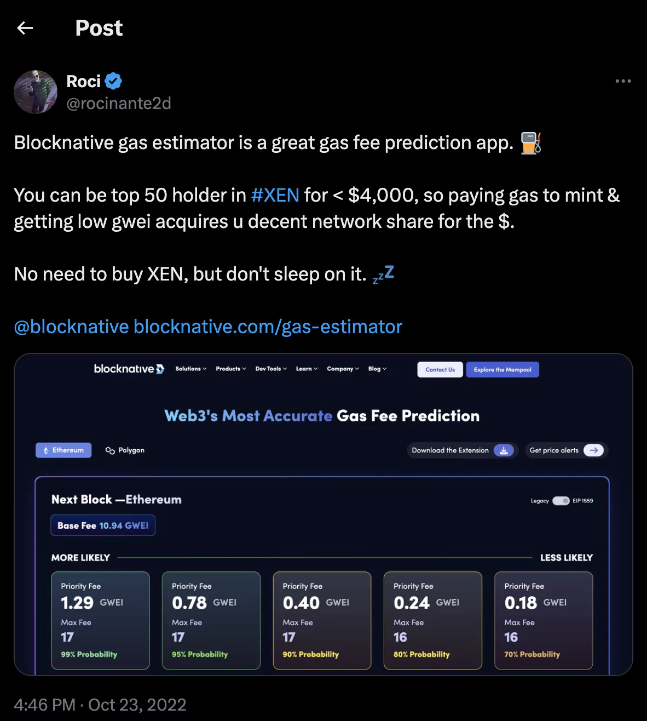Click the blue verified badge
The height and width of the screenshot is (721, 647).
pos(113,81)
